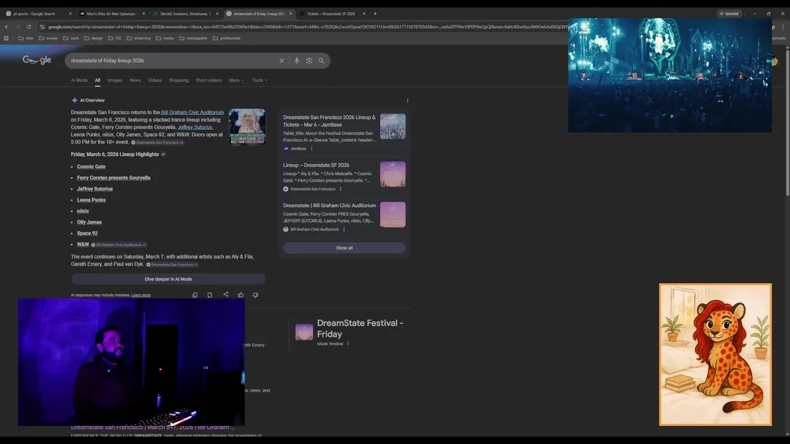Viewport: 790px width, 444px height.
Task: Switch to Images search tab
Action: click(115, 80)
